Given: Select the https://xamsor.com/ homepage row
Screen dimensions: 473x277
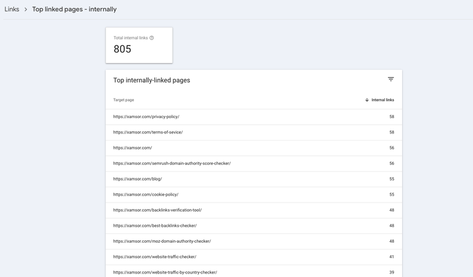Looking at the screenshot, I should point(133,148).
